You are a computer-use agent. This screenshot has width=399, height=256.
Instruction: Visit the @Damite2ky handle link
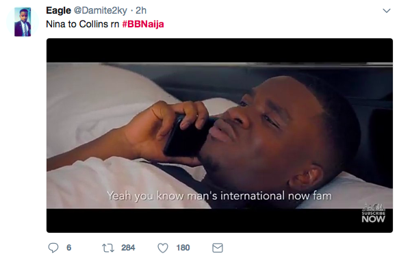tap(100, 10)
